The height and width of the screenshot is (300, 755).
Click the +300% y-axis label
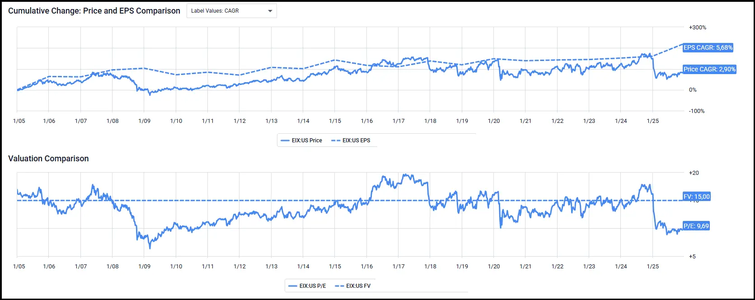697,28
